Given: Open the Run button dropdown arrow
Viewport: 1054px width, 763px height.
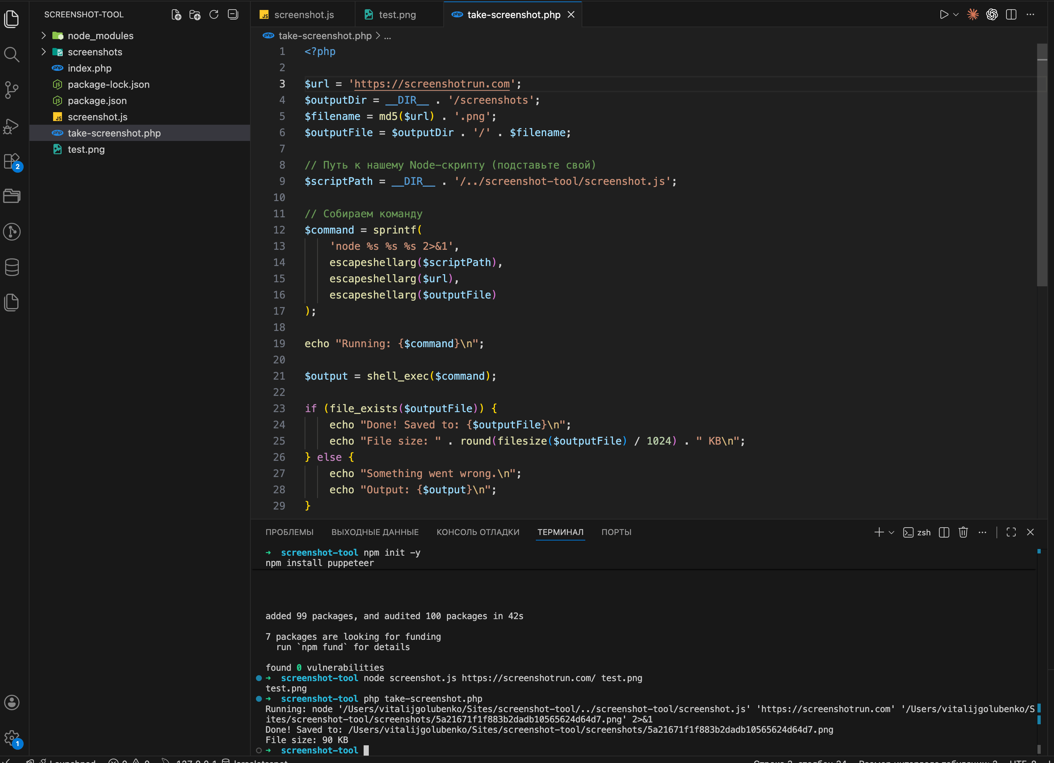Looking at the screenshot, I should pos(956,14).
